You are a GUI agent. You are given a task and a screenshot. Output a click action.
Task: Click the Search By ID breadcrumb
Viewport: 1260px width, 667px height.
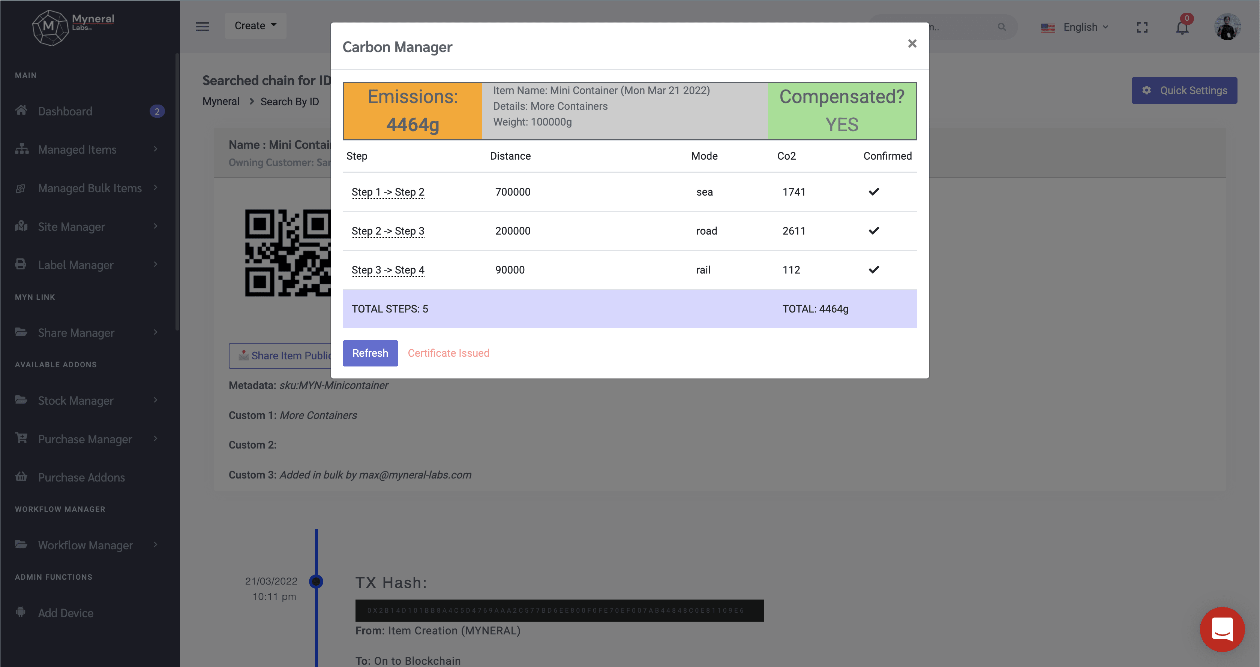pyautogui.click(x=289, y=102)
